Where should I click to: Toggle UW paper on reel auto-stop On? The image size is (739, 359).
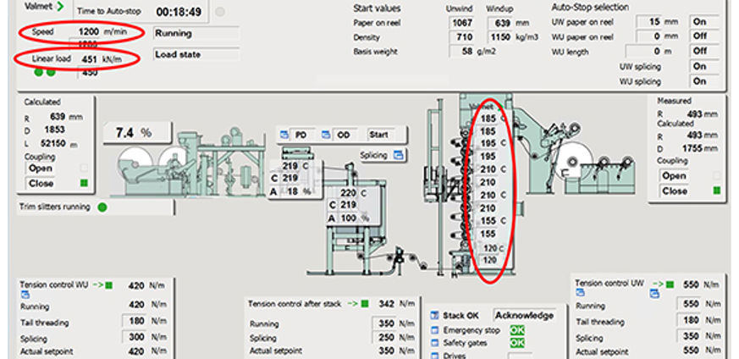click(x=704, y=22)
